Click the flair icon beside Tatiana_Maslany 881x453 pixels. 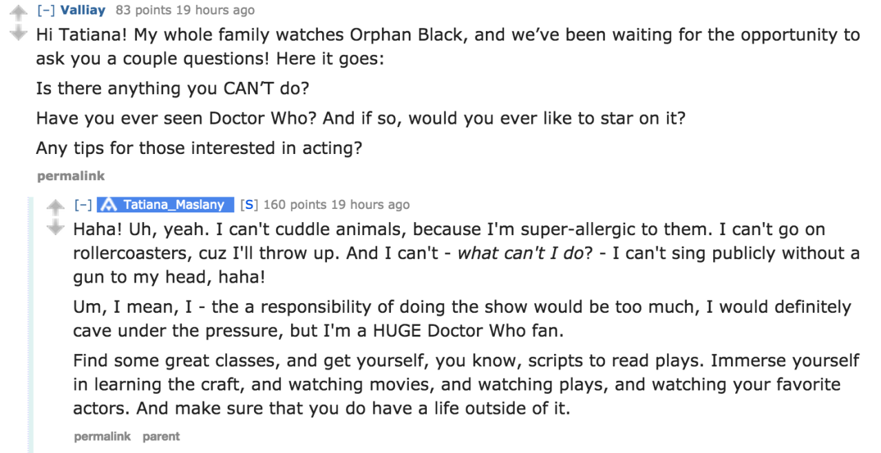coord(107,205)
